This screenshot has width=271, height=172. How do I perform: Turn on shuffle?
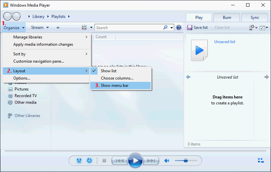tap(79, 161)
